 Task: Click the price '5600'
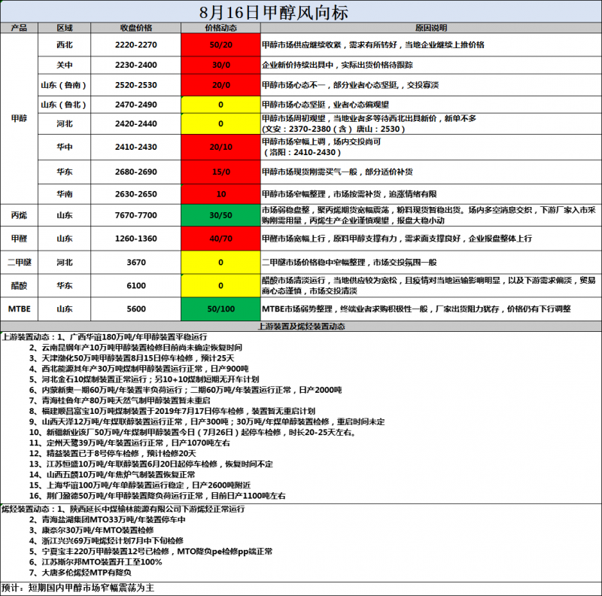136,309
